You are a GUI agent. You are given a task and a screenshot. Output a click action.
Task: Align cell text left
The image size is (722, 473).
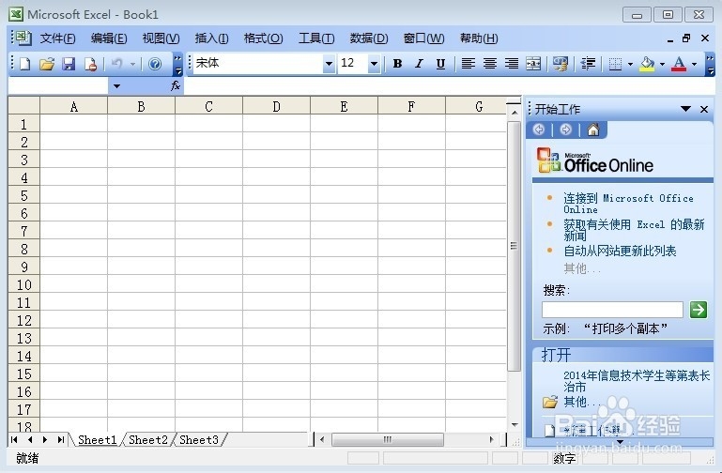point(469,64)
